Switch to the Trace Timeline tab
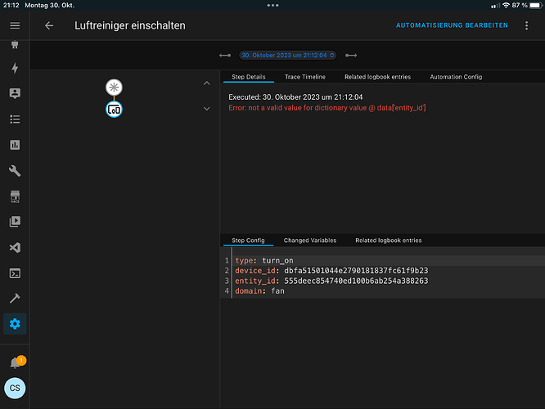This screenshot has height=409, width=545. point(305,77)
